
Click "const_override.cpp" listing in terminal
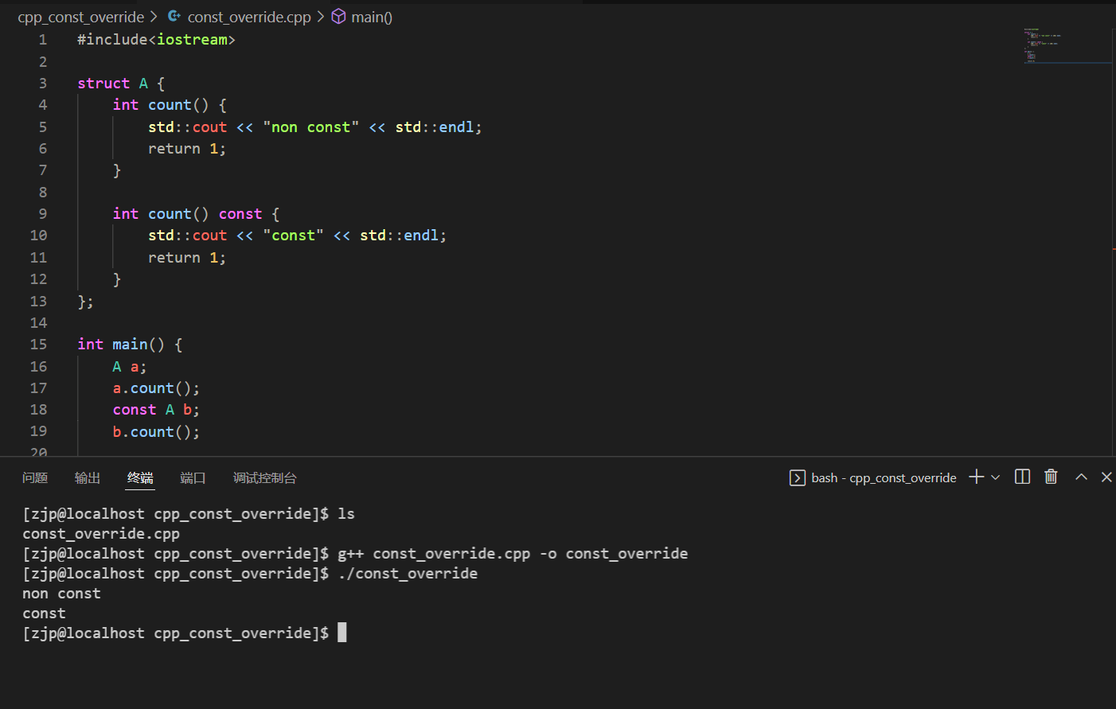click(x=101, y=534)
